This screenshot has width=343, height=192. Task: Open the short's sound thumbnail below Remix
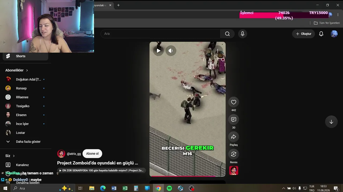coord(234,171)
